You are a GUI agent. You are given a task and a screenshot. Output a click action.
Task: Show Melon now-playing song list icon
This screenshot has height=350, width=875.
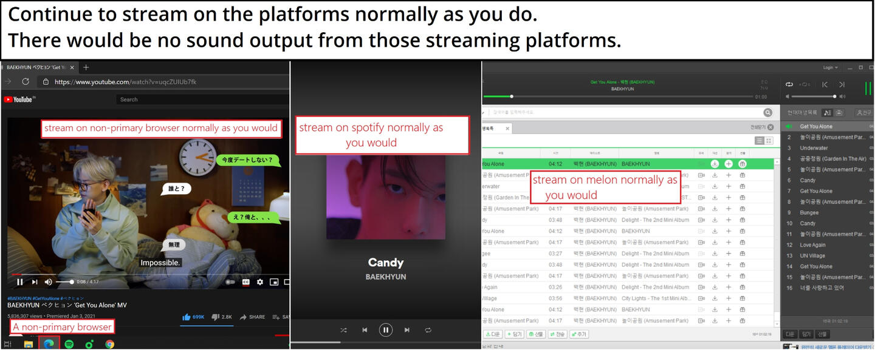click(827, 112)
